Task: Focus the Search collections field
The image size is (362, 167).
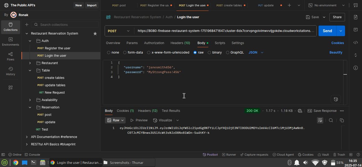Action: click(65, 25)
